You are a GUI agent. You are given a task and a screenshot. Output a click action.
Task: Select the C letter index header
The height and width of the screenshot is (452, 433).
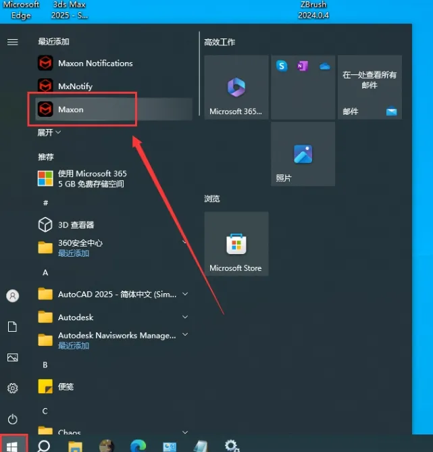point(45,411)
